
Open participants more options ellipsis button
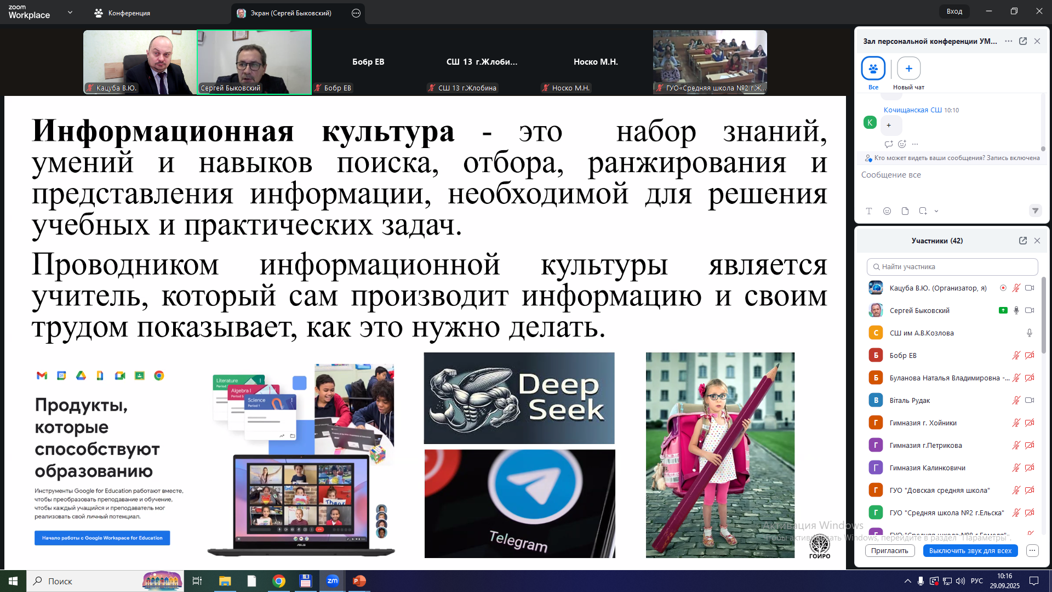[x=1032, y=550]
